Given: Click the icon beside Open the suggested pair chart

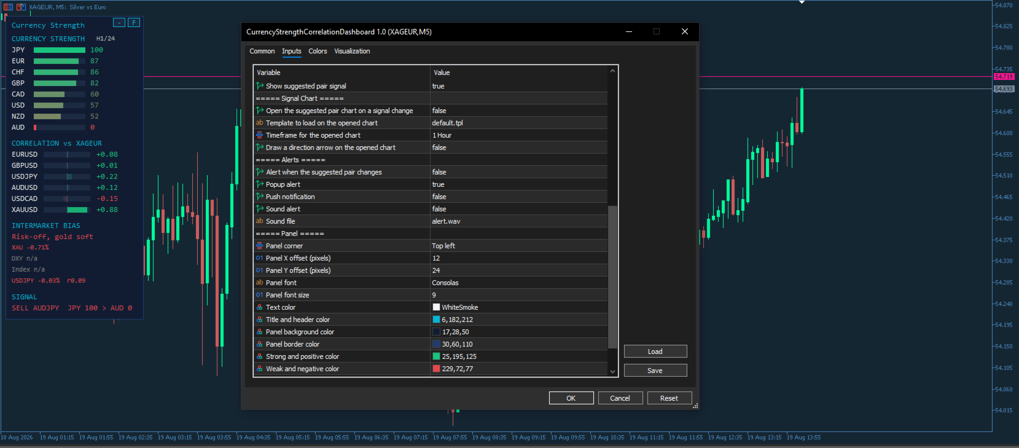Looking at the screenshot, I should tap(260, 111).
